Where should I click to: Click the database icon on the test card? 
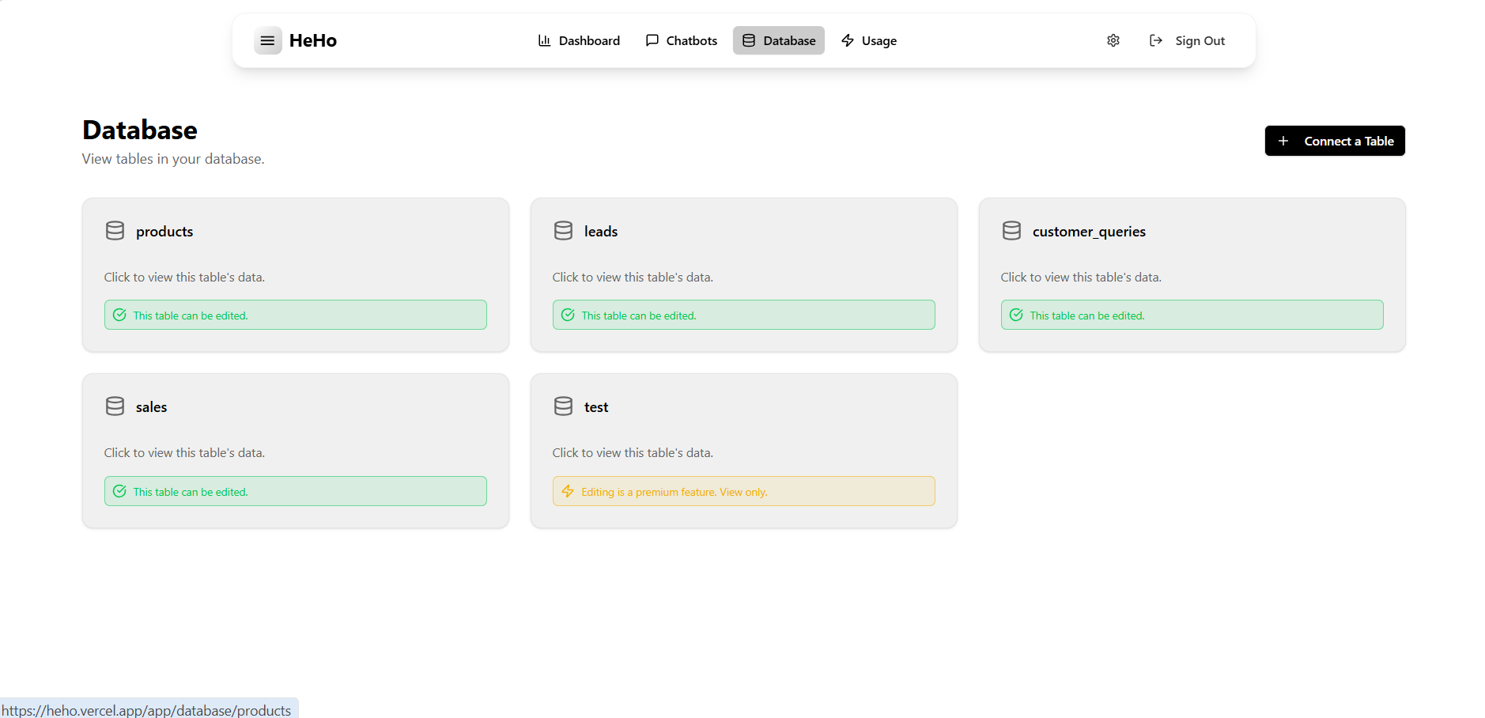(564, 406)
